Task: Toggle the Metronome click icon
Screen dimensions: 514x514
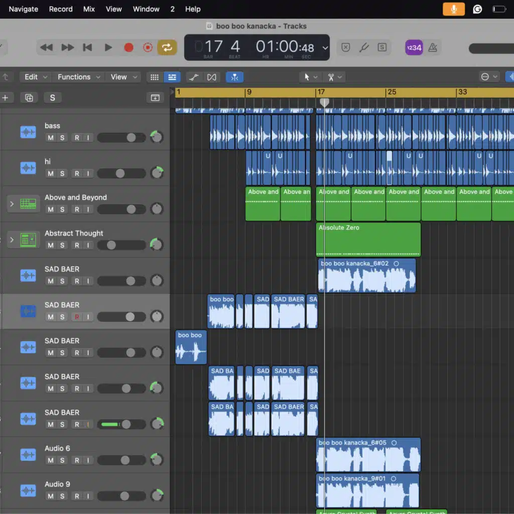Action: coord(433,48)
